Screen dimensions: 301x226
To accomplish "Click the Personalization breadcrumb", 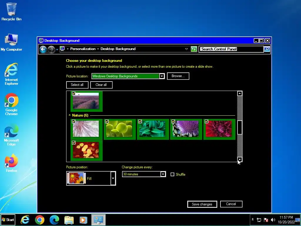I will [83, 49].
